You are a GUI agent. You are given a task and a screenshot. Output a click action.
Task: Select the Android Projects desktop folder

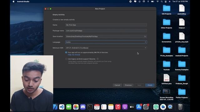click(x=182, y=52)
